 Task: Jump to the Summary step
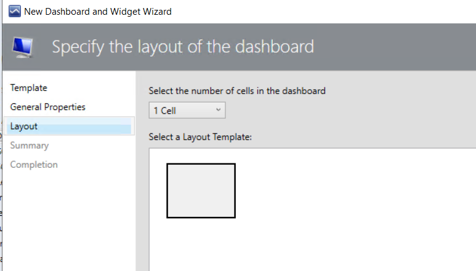coord(29,146)
